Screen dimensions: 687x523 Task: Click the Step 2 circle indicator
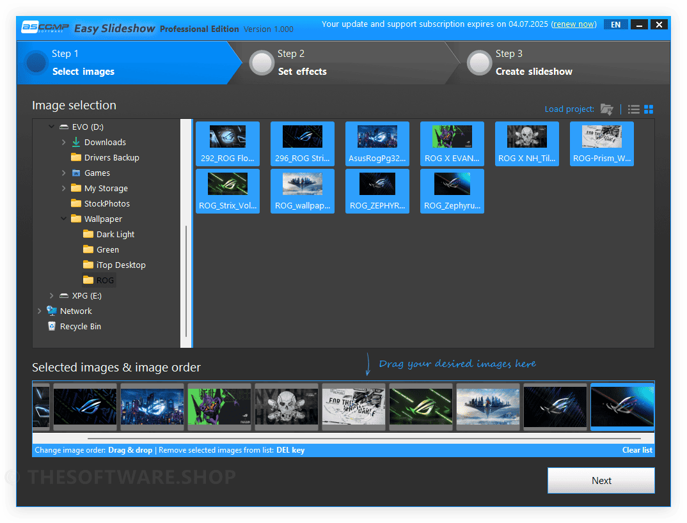[262, 63]
